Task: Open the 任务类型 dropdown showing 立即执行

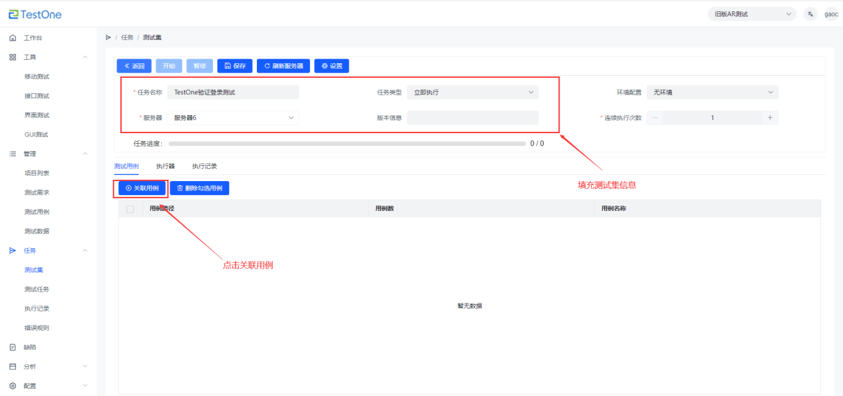Action: [472, 93]
